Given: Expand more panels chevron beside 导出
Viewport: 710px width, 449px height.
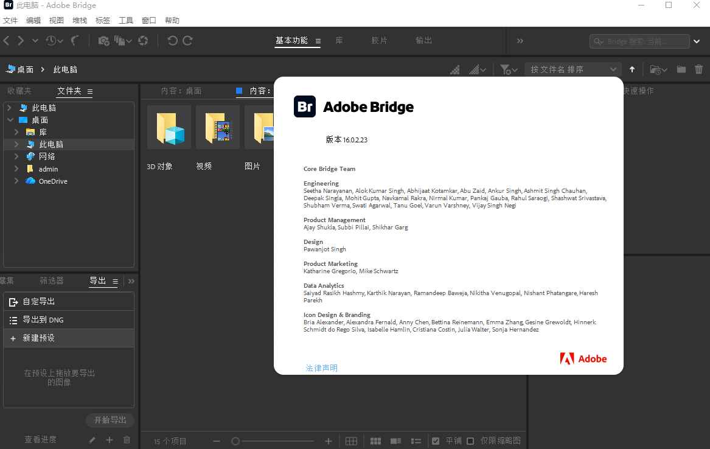Looking at the screenshot, I should click(x=131, y=281).
